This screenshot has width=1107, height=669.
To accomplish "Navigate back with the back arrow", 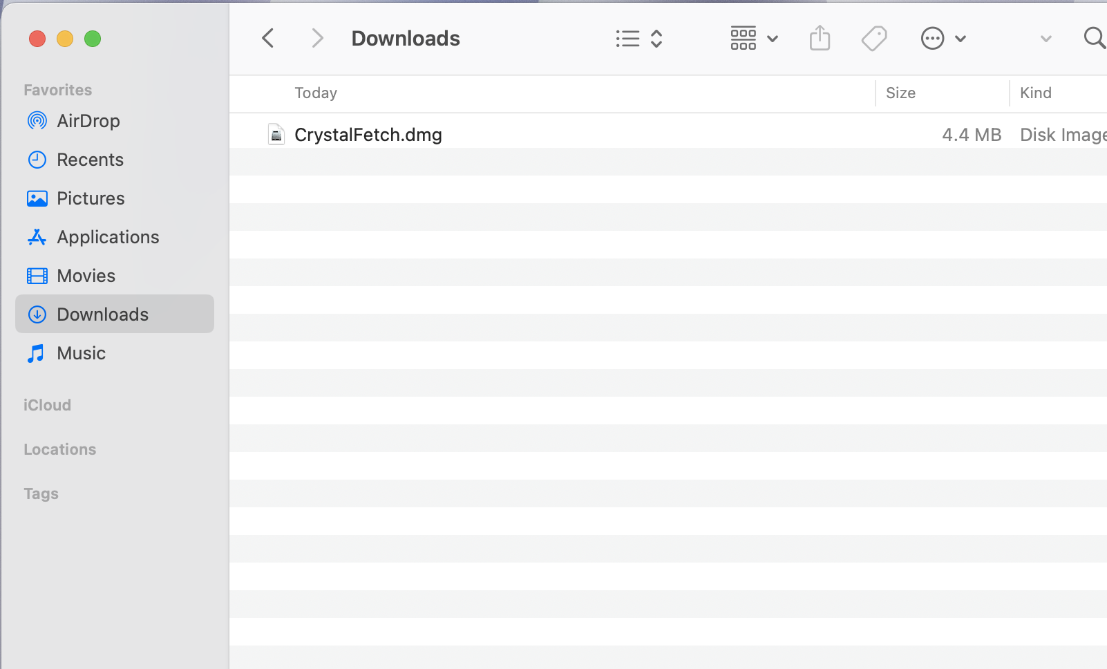I will 267,38.
